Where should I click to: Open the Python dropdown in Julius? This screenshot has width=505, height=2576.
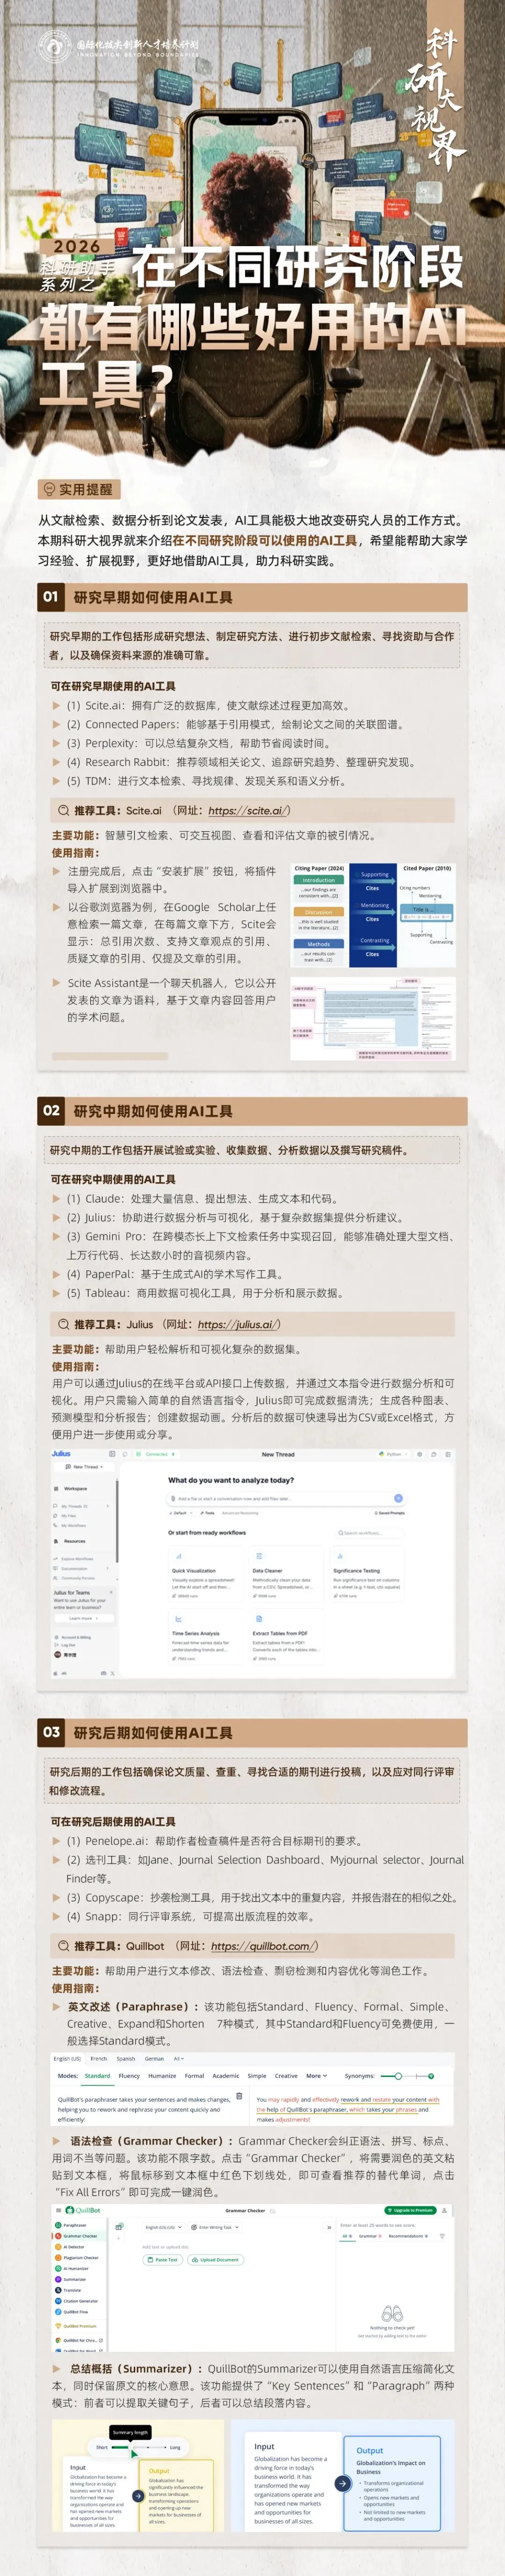point(392,1454)
